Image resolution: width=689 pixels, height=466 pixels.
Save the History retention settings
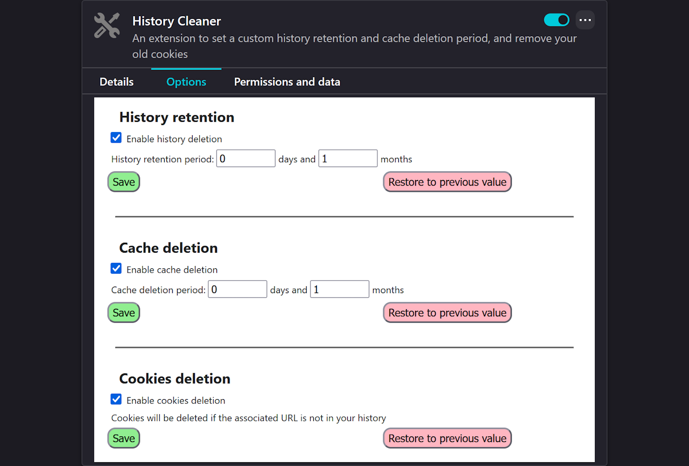[x=124, y=182]
